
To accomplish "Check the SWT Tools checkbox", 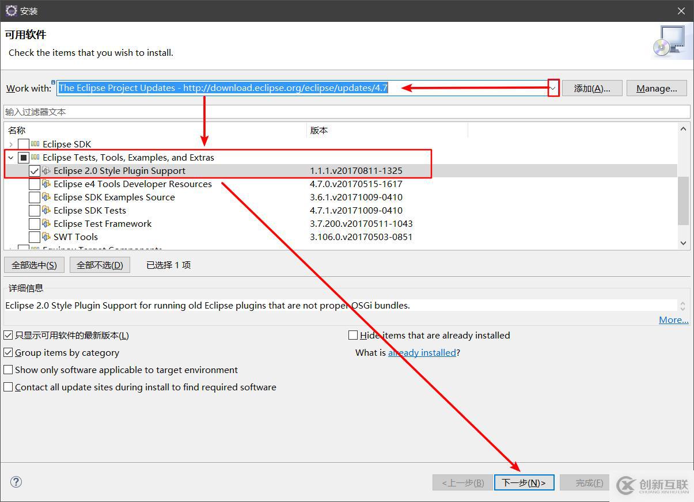I will pyautogui.click(x=35, y=237).
